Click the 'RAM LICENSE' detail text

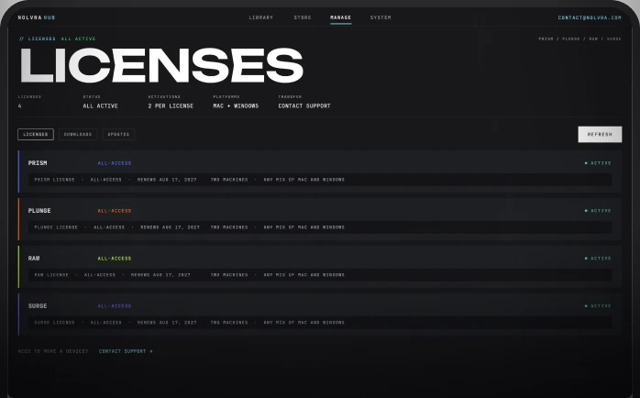(x=51, y=275)
